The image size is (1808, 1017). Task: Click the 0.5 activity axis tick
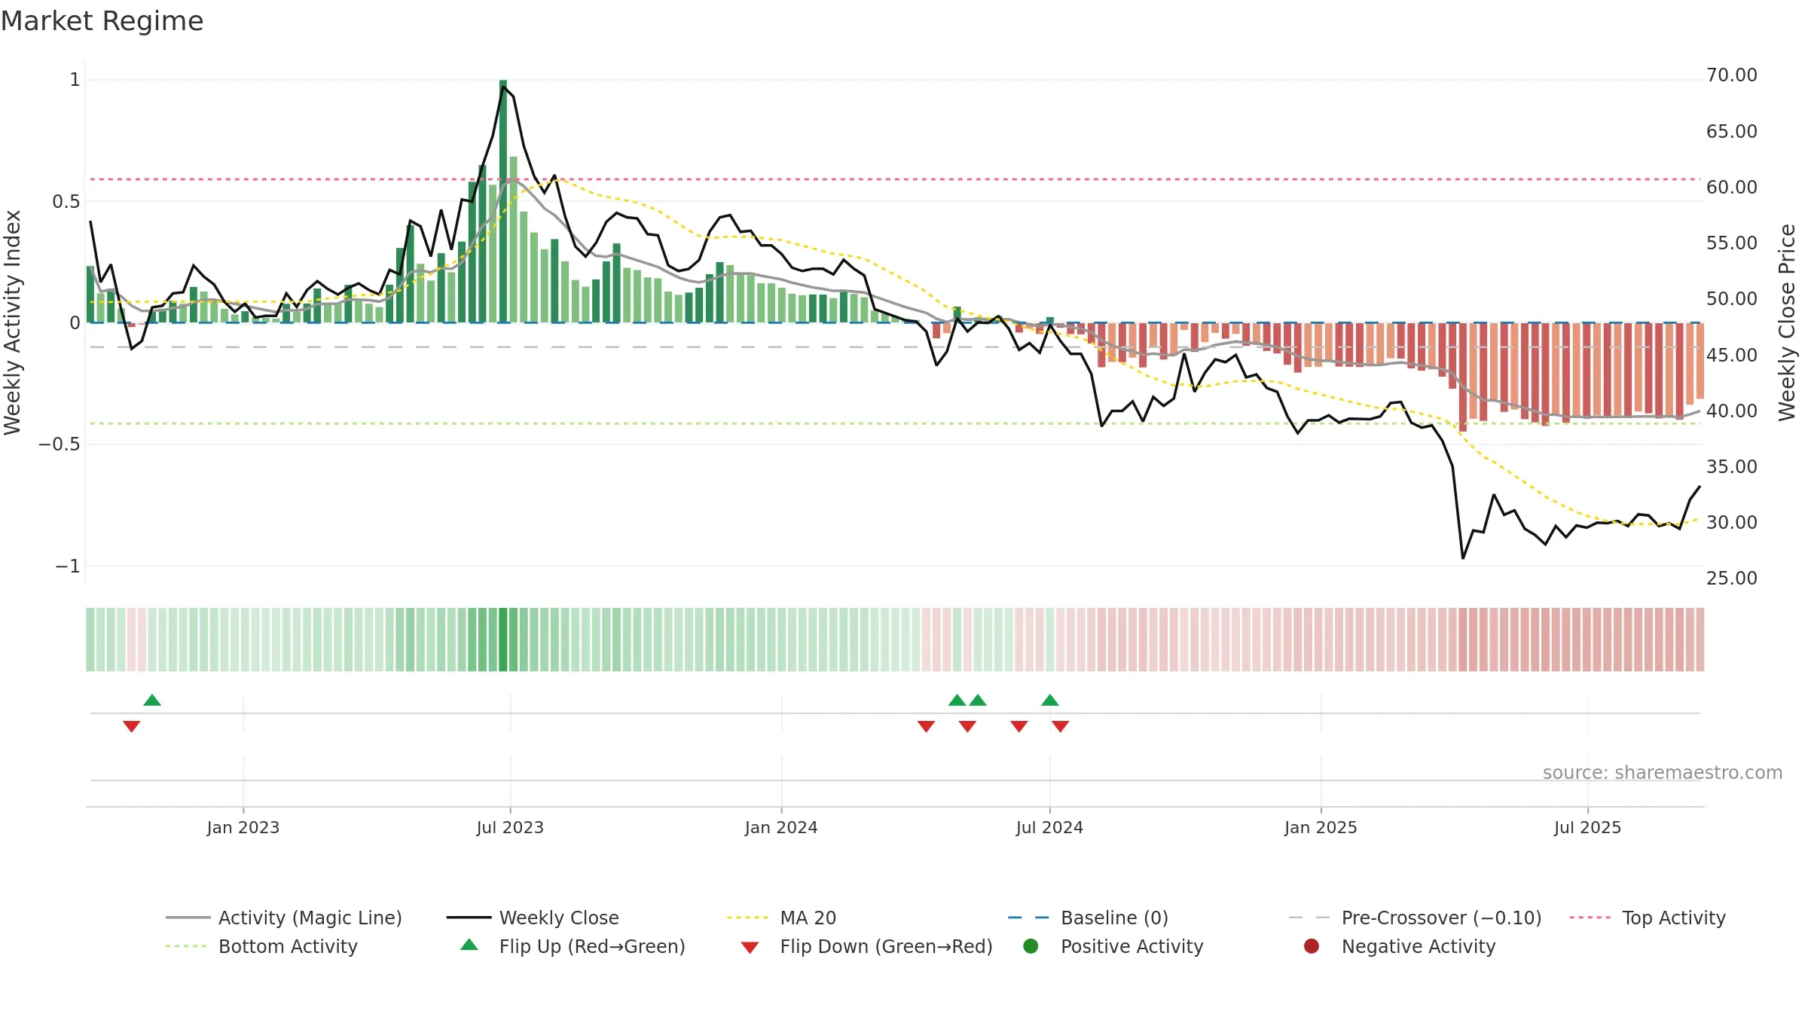click(x=66, y=201)
